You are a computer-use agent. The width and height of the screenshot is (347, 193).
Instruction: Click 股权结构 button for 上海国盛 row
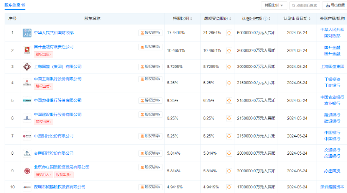pyautogui.click(x=150, y=66)
